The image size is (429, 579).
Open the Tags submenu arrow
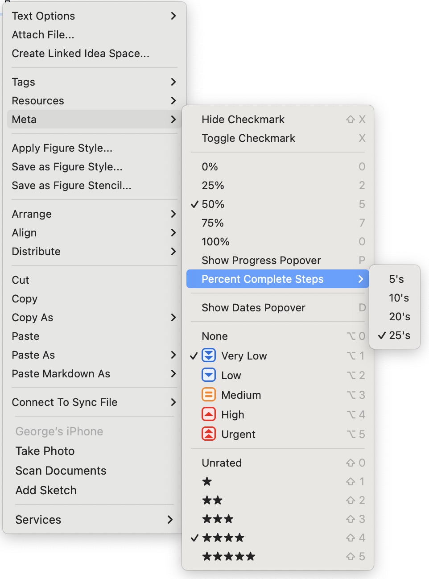[x=173, y=82]
